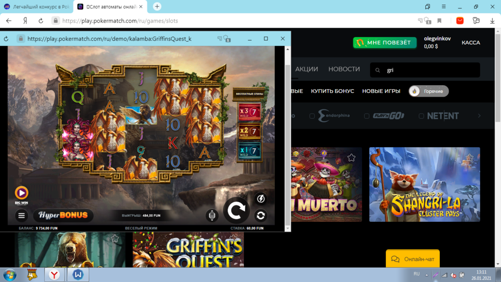Image resolution: width=501 pixels, height=282 pixels.
Task: Select the КУПИТЬ БОНУС category
Action: (332, 91)
